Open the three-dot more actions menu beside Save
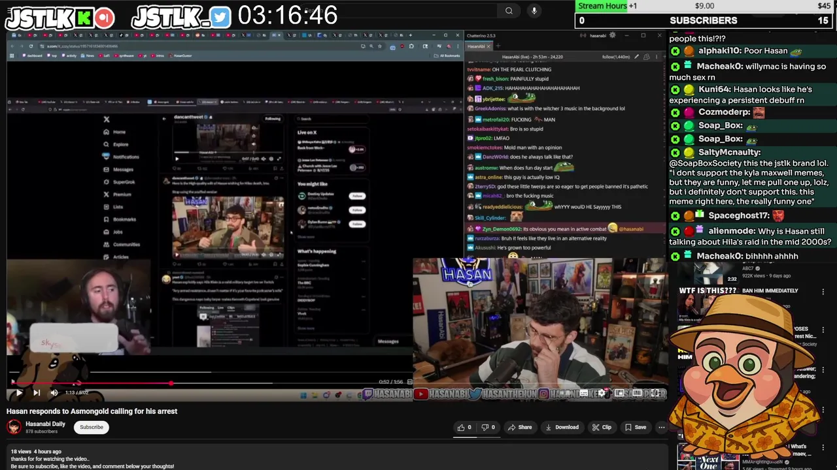The height and width of the screenshot is (470, 837). click(x=661, y=427)
